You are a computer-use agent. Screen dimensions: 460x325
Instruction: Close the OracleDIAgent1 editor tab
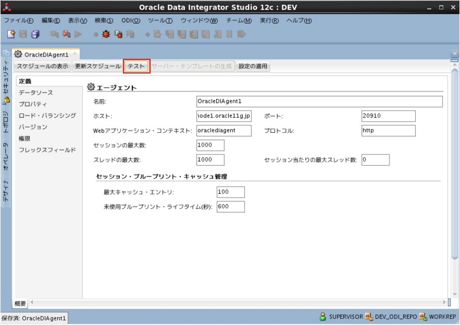coord(75,53)
